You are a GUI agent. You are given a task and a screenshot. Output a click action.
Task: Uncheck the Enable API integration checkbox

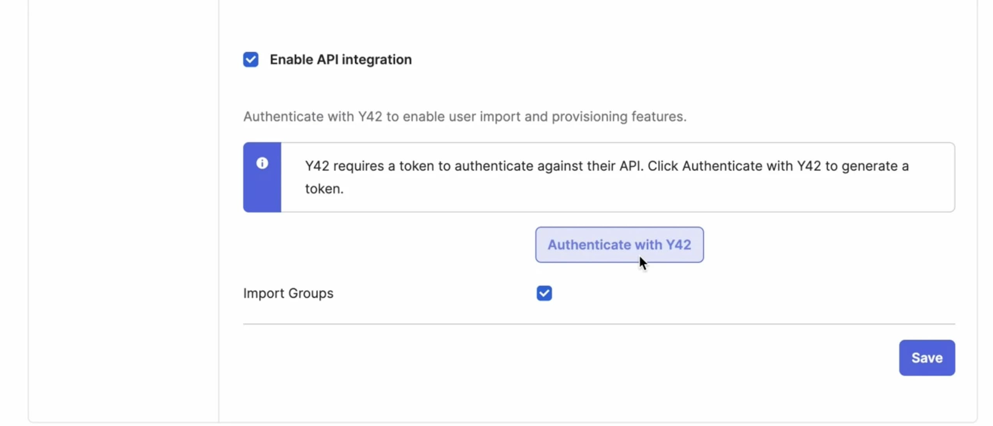250,60
